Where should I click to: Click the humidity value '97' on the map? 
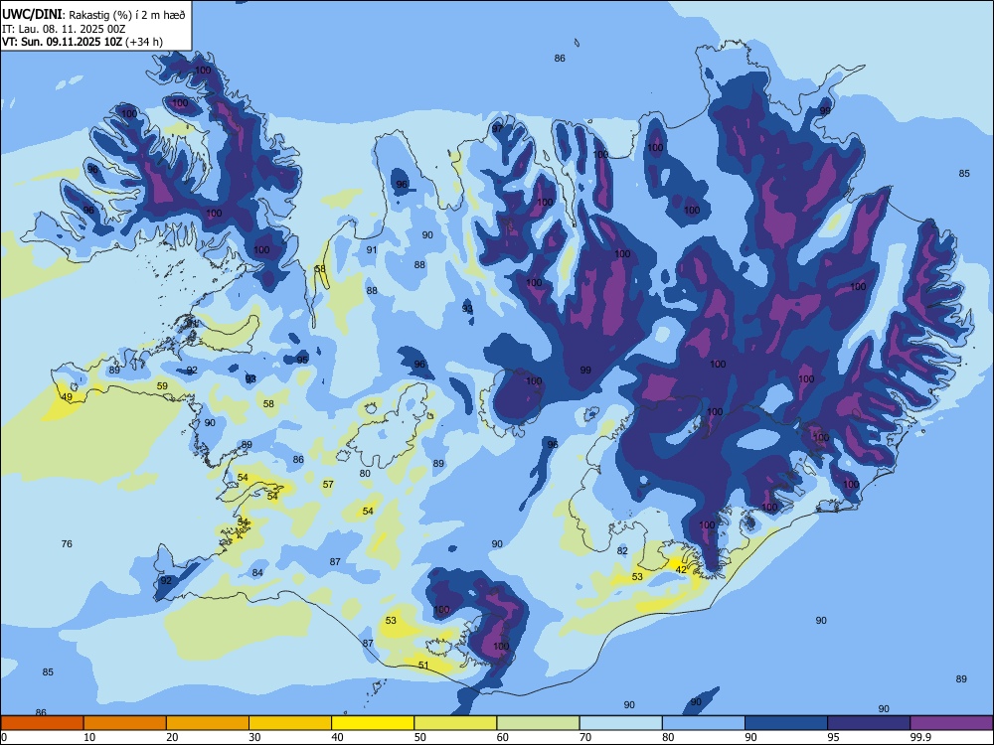497,128
